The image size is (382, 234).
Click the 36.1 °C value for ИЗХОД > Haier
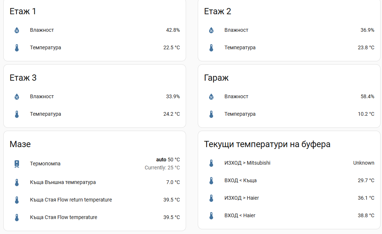tap(366, 198)
